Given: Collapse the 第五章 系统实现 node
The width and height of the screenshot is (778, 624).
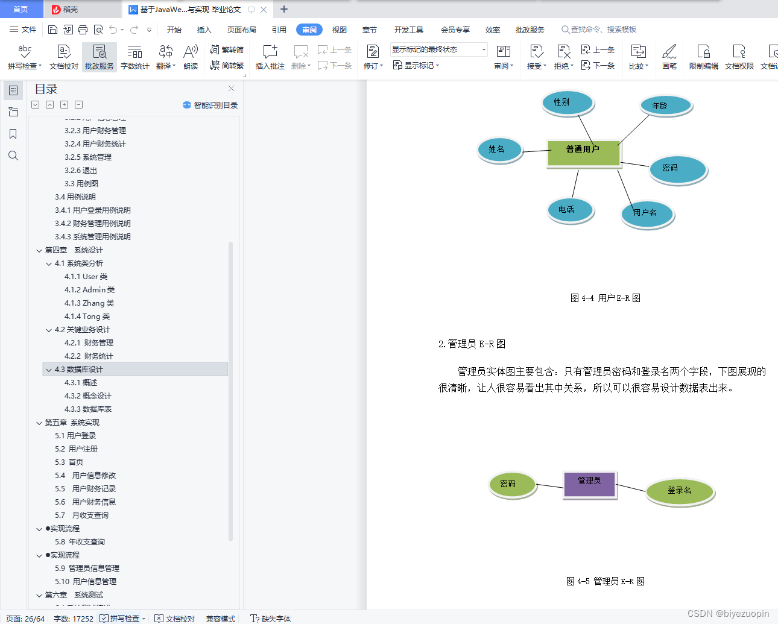Looking at the screenshot, I should 39,423.
